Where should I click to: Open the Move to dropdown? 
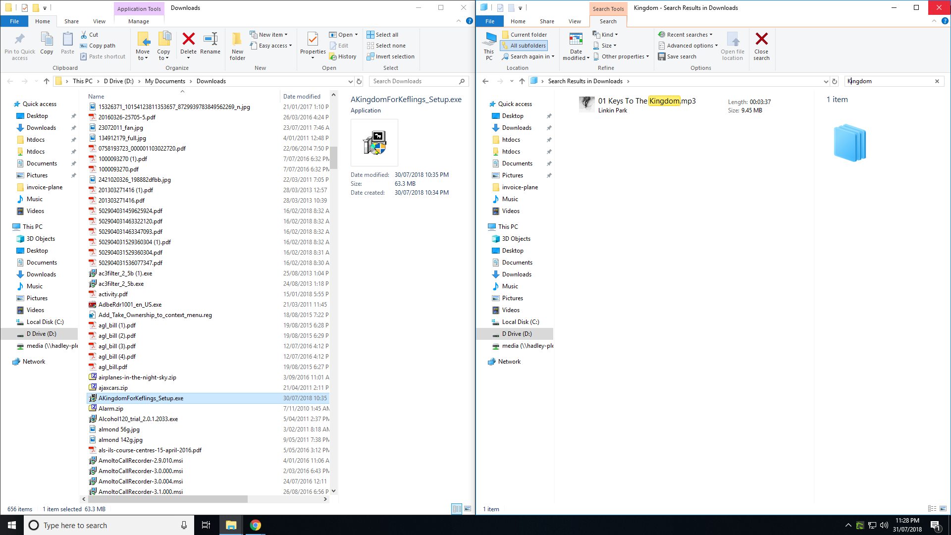[x=143, y=46]
